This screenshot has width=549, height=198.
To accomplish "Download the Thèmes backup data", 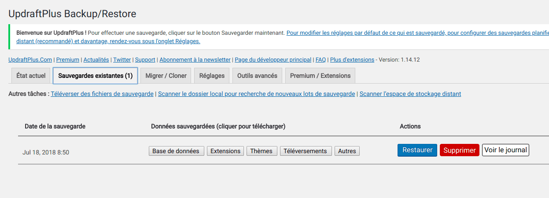I will click(x=262, y=151).
